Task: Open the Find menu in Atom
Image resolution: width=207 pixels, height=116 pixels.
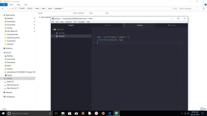Action: (x=75, y=22)
